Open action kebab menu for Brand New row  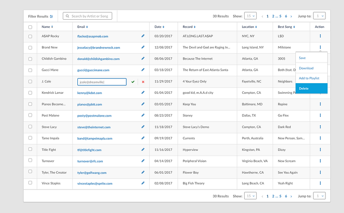point(320,47)
